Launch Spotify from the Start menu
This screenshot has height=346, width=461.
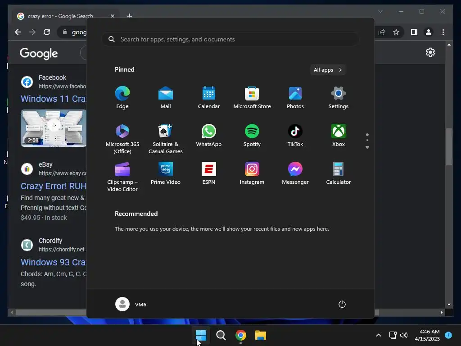pos(252,135)
